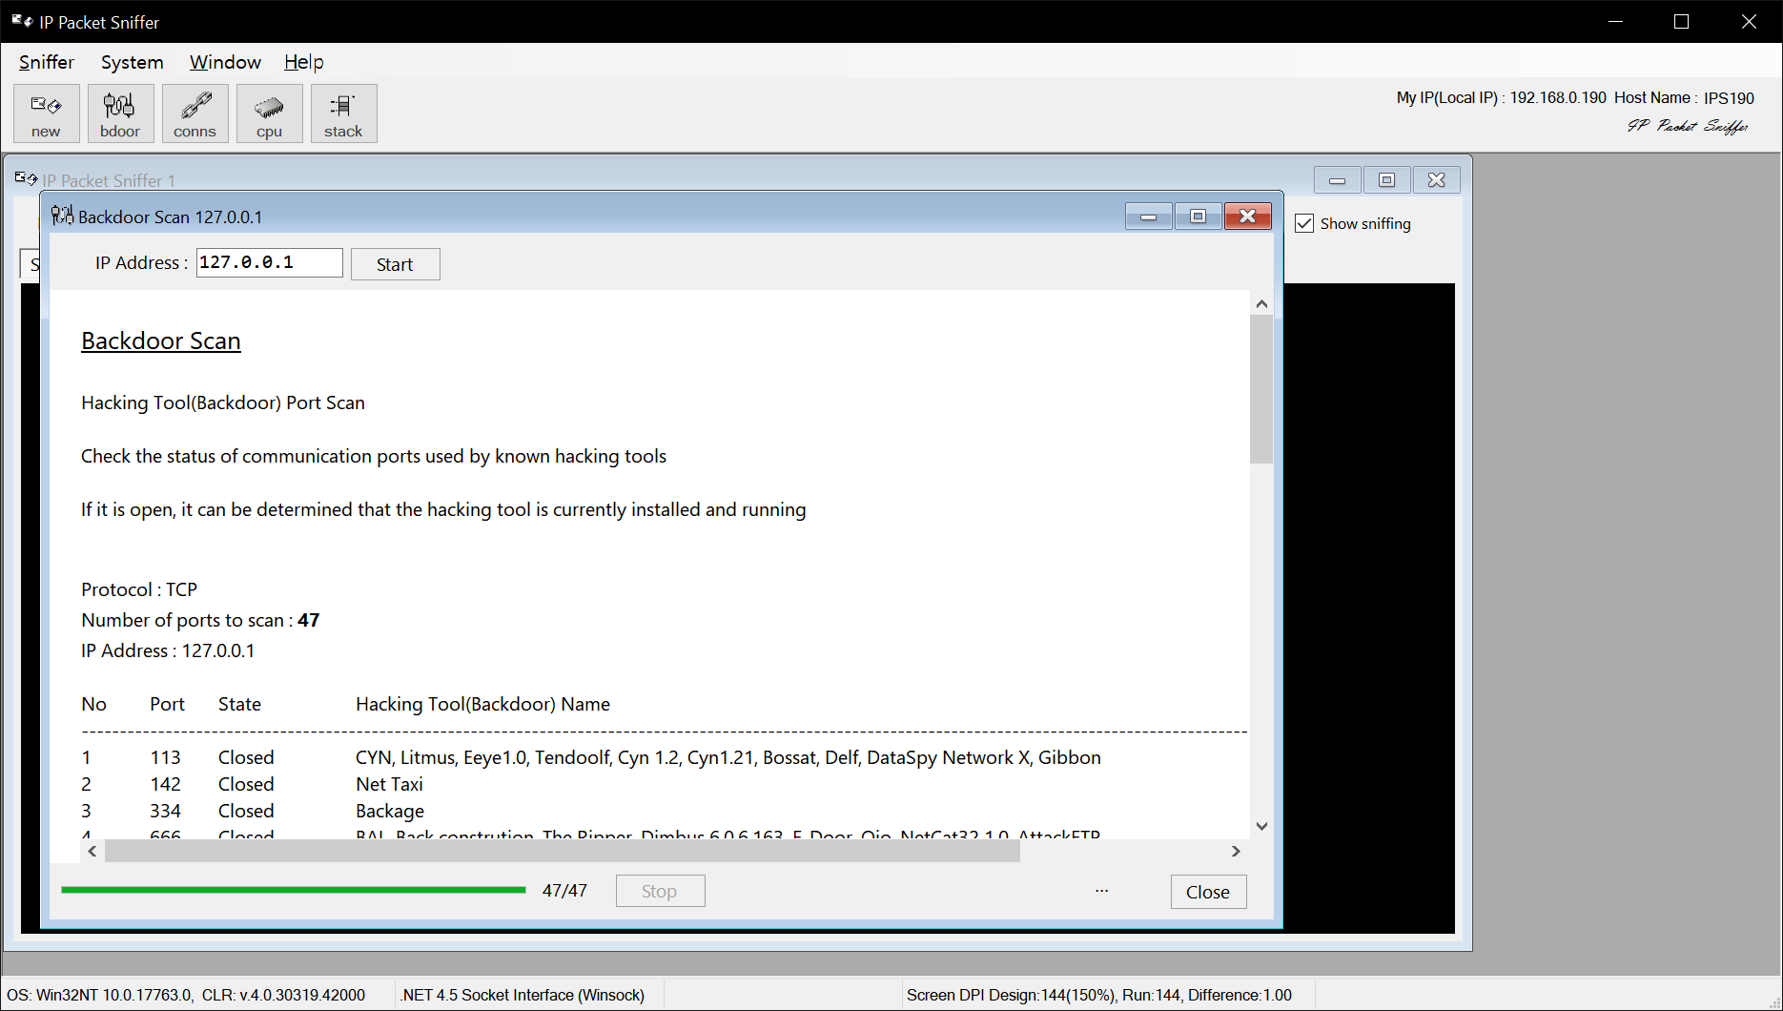Toggle the Show sniffing checkbox
This screenshot has width=1783, height=1011.
click(x=1304, y=223)
